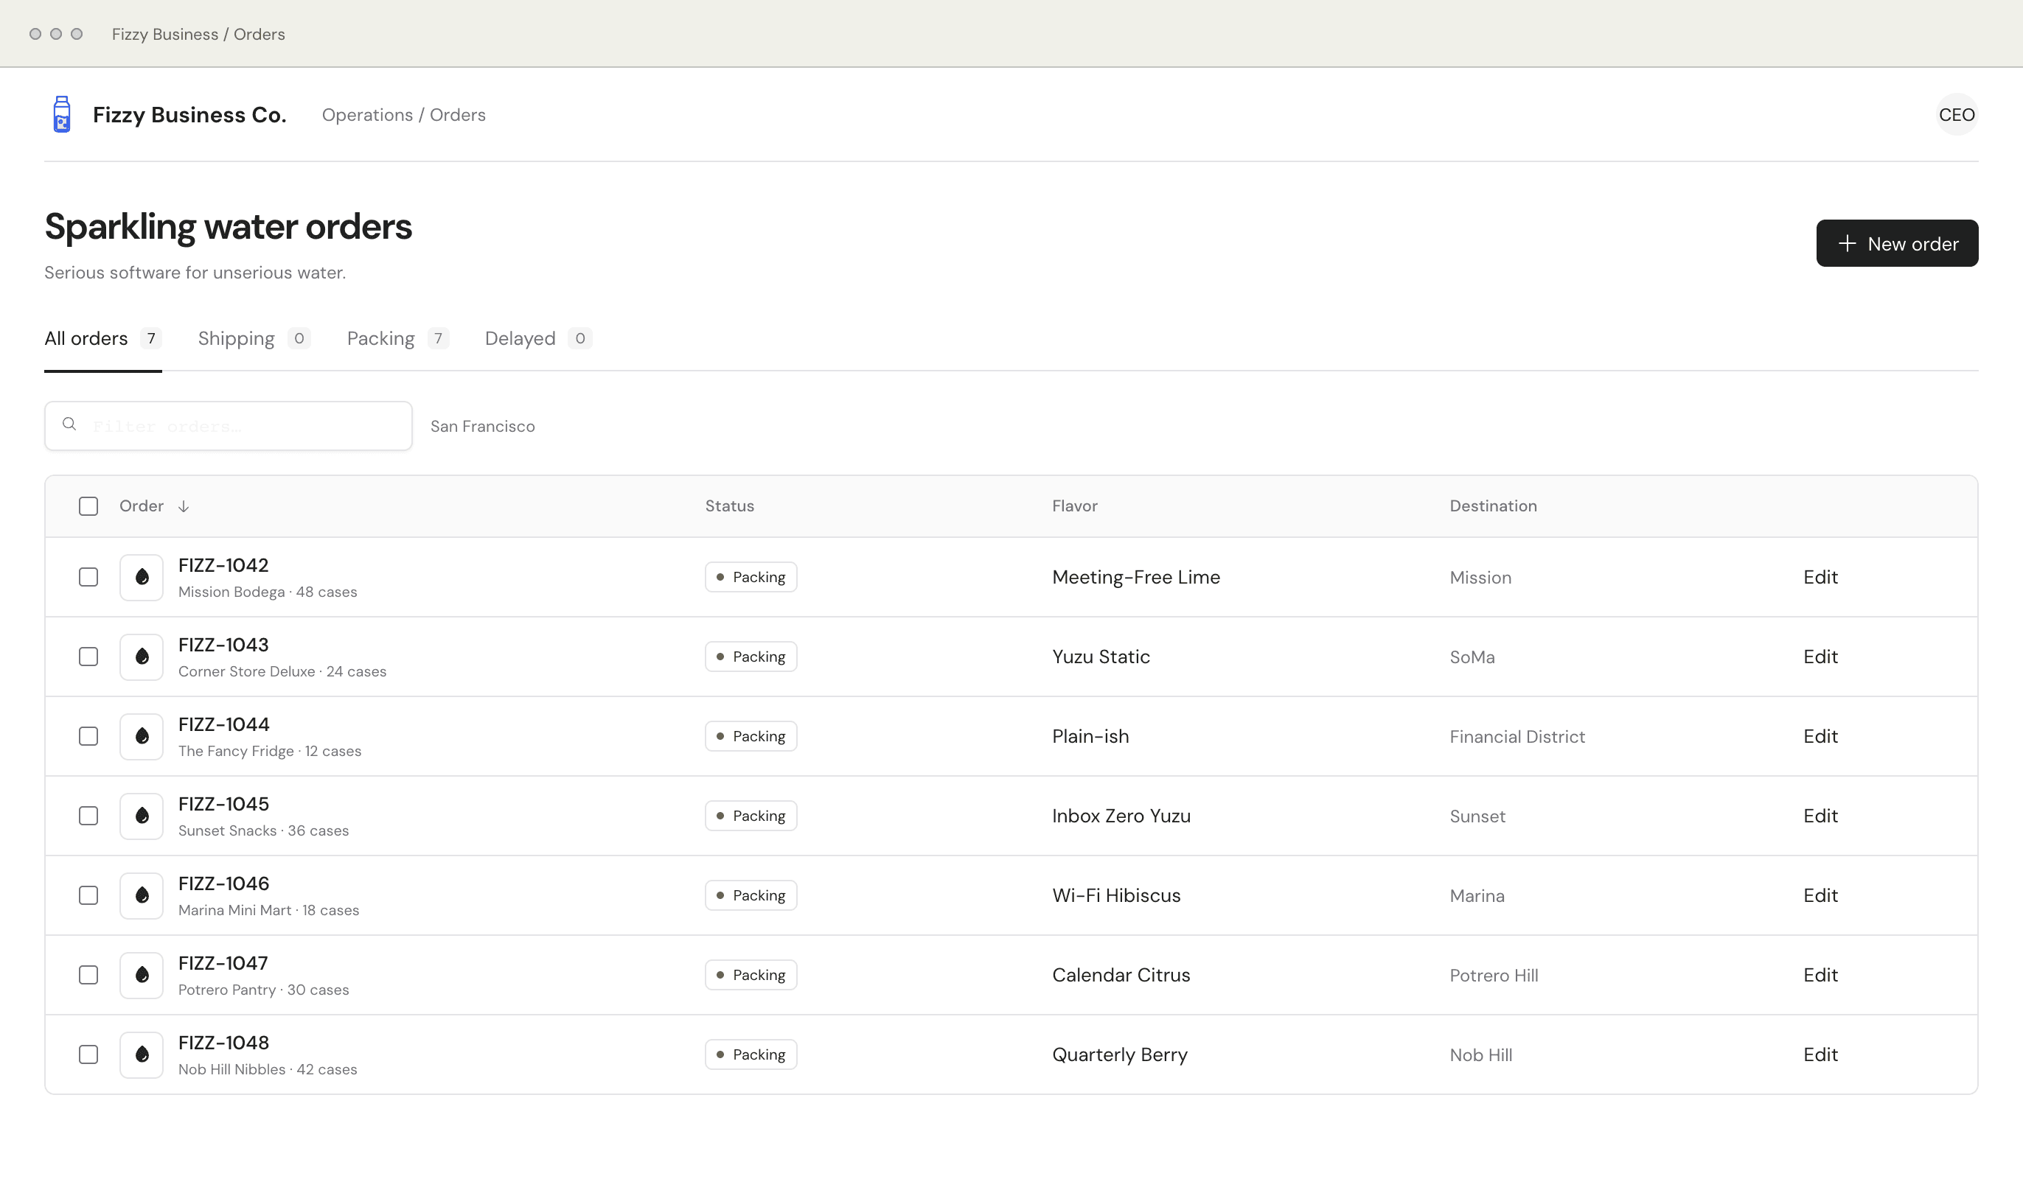Screen dimensions: 2023x1179
Task: Toggle the select-all orders checkbox
Action: tap(88, 506)
